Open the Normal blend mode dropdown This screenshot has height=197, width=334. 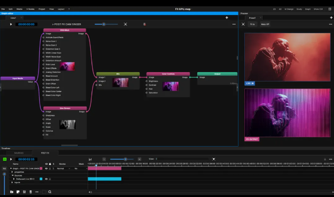coord(63,168)
